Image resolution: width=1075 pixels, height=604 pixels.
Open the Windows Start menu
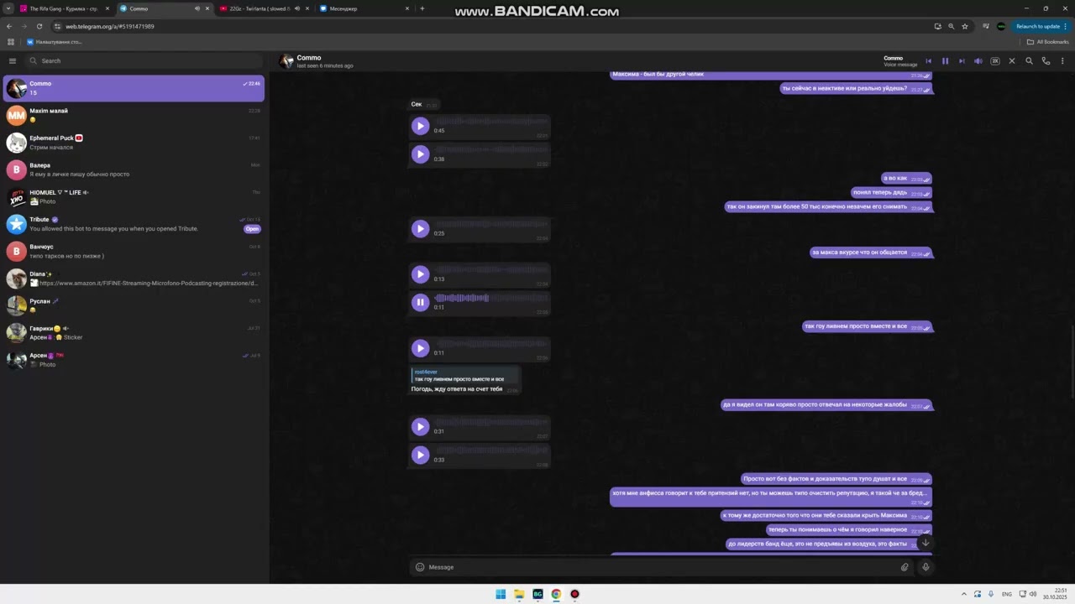coord(501,594)
